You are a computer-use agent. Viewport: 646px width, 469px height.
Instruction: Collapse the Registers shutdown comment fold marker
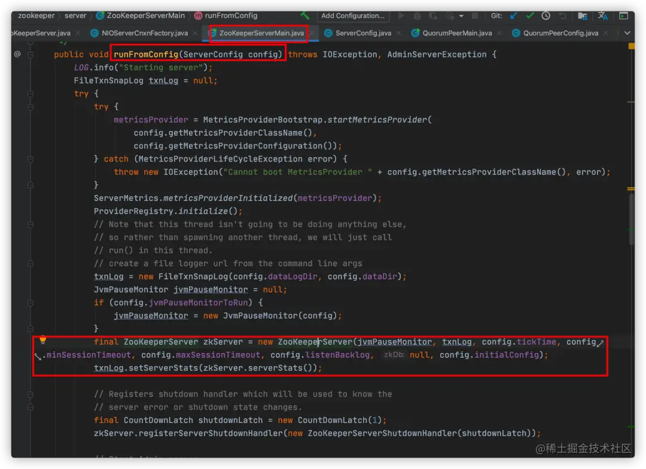[x=30, y=394]
